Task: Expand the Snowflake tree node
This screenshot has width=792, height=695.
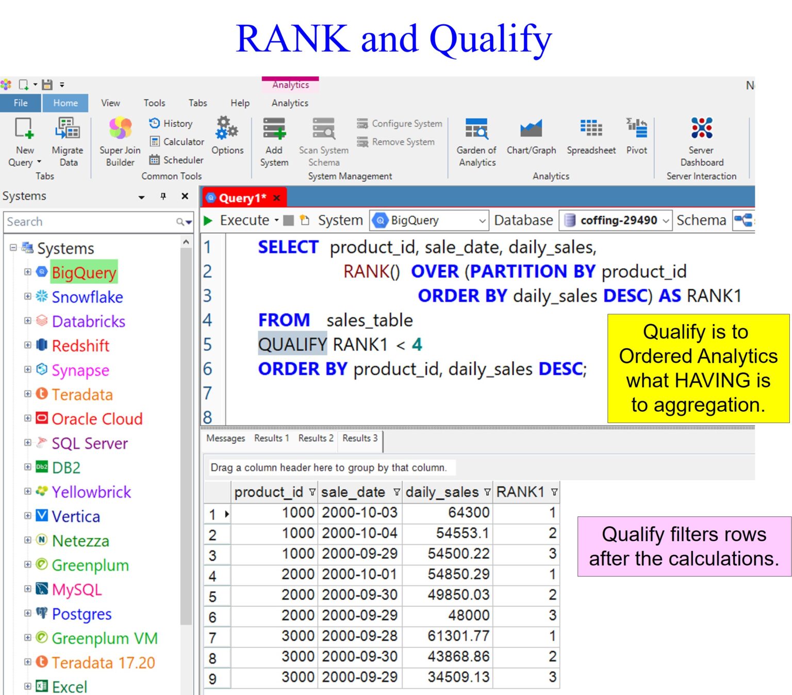Action: click(x=27, y=297)
